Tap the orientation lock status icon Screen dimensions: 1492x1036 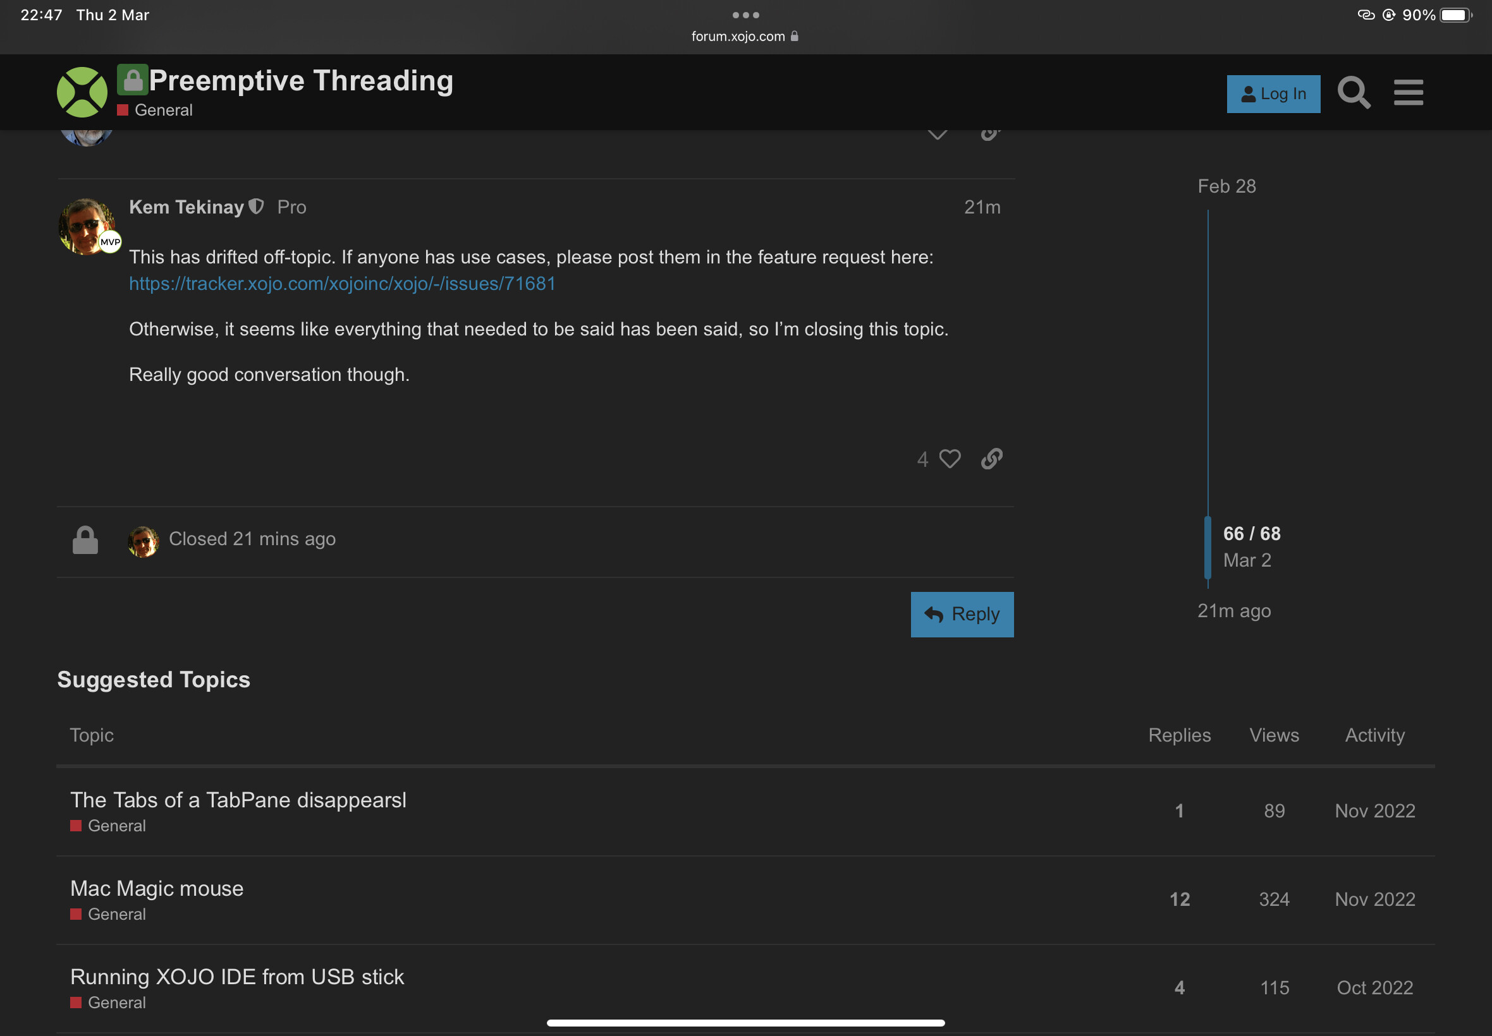(x=1389, y=15)
